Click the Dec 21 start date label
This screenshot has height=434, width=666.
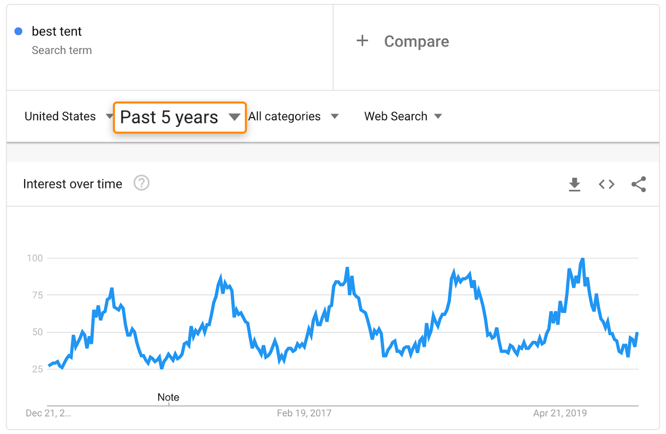[48, 413]
